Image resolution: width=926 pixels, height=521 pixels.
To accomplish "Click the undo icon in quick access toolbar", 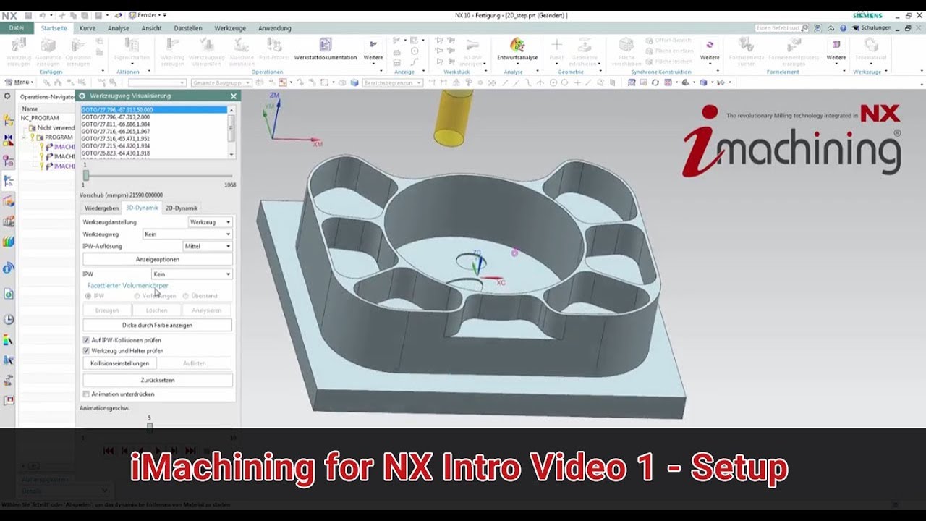I will [x=42, y=15].
